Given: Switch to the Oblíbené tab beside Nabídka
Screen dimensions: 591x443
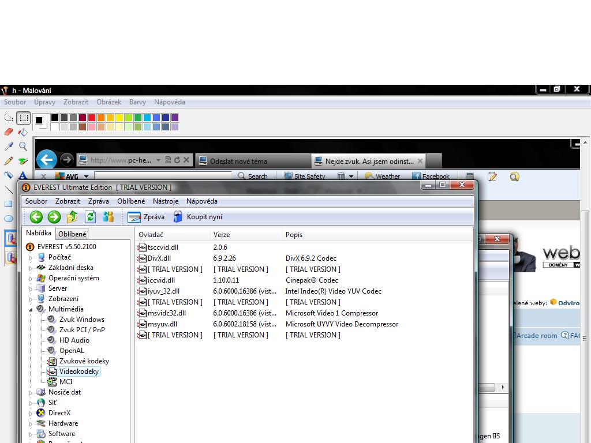Looking at the screenshot, I should click(72, 234).
